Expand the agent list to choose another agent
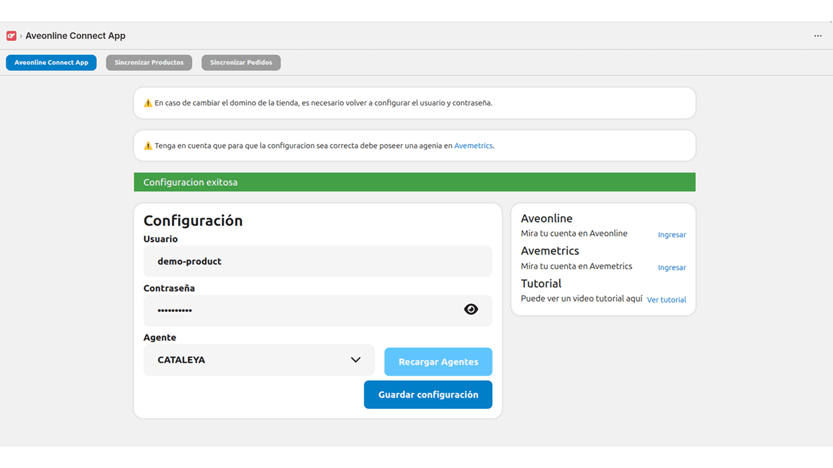Image resolution: width=833 pixels, height=468 pixels. tap(259, 360)
